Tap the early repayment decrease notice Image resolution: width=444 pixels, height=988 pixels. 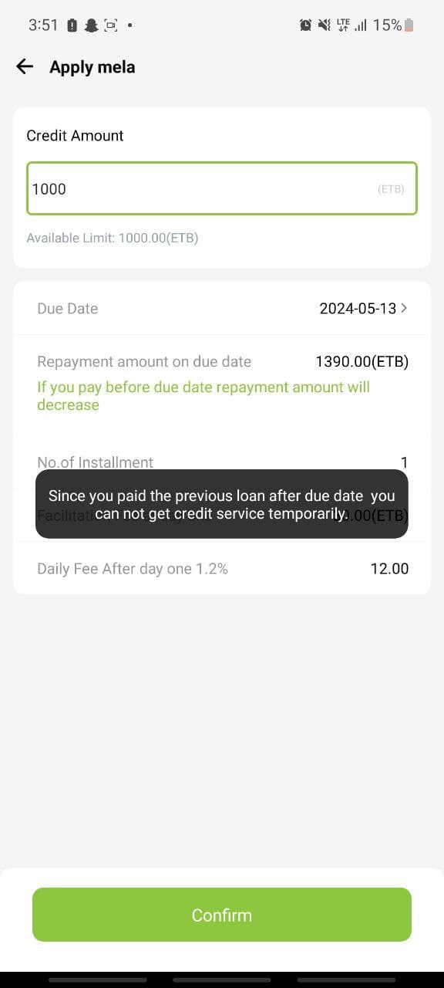(x=203, y=395)
